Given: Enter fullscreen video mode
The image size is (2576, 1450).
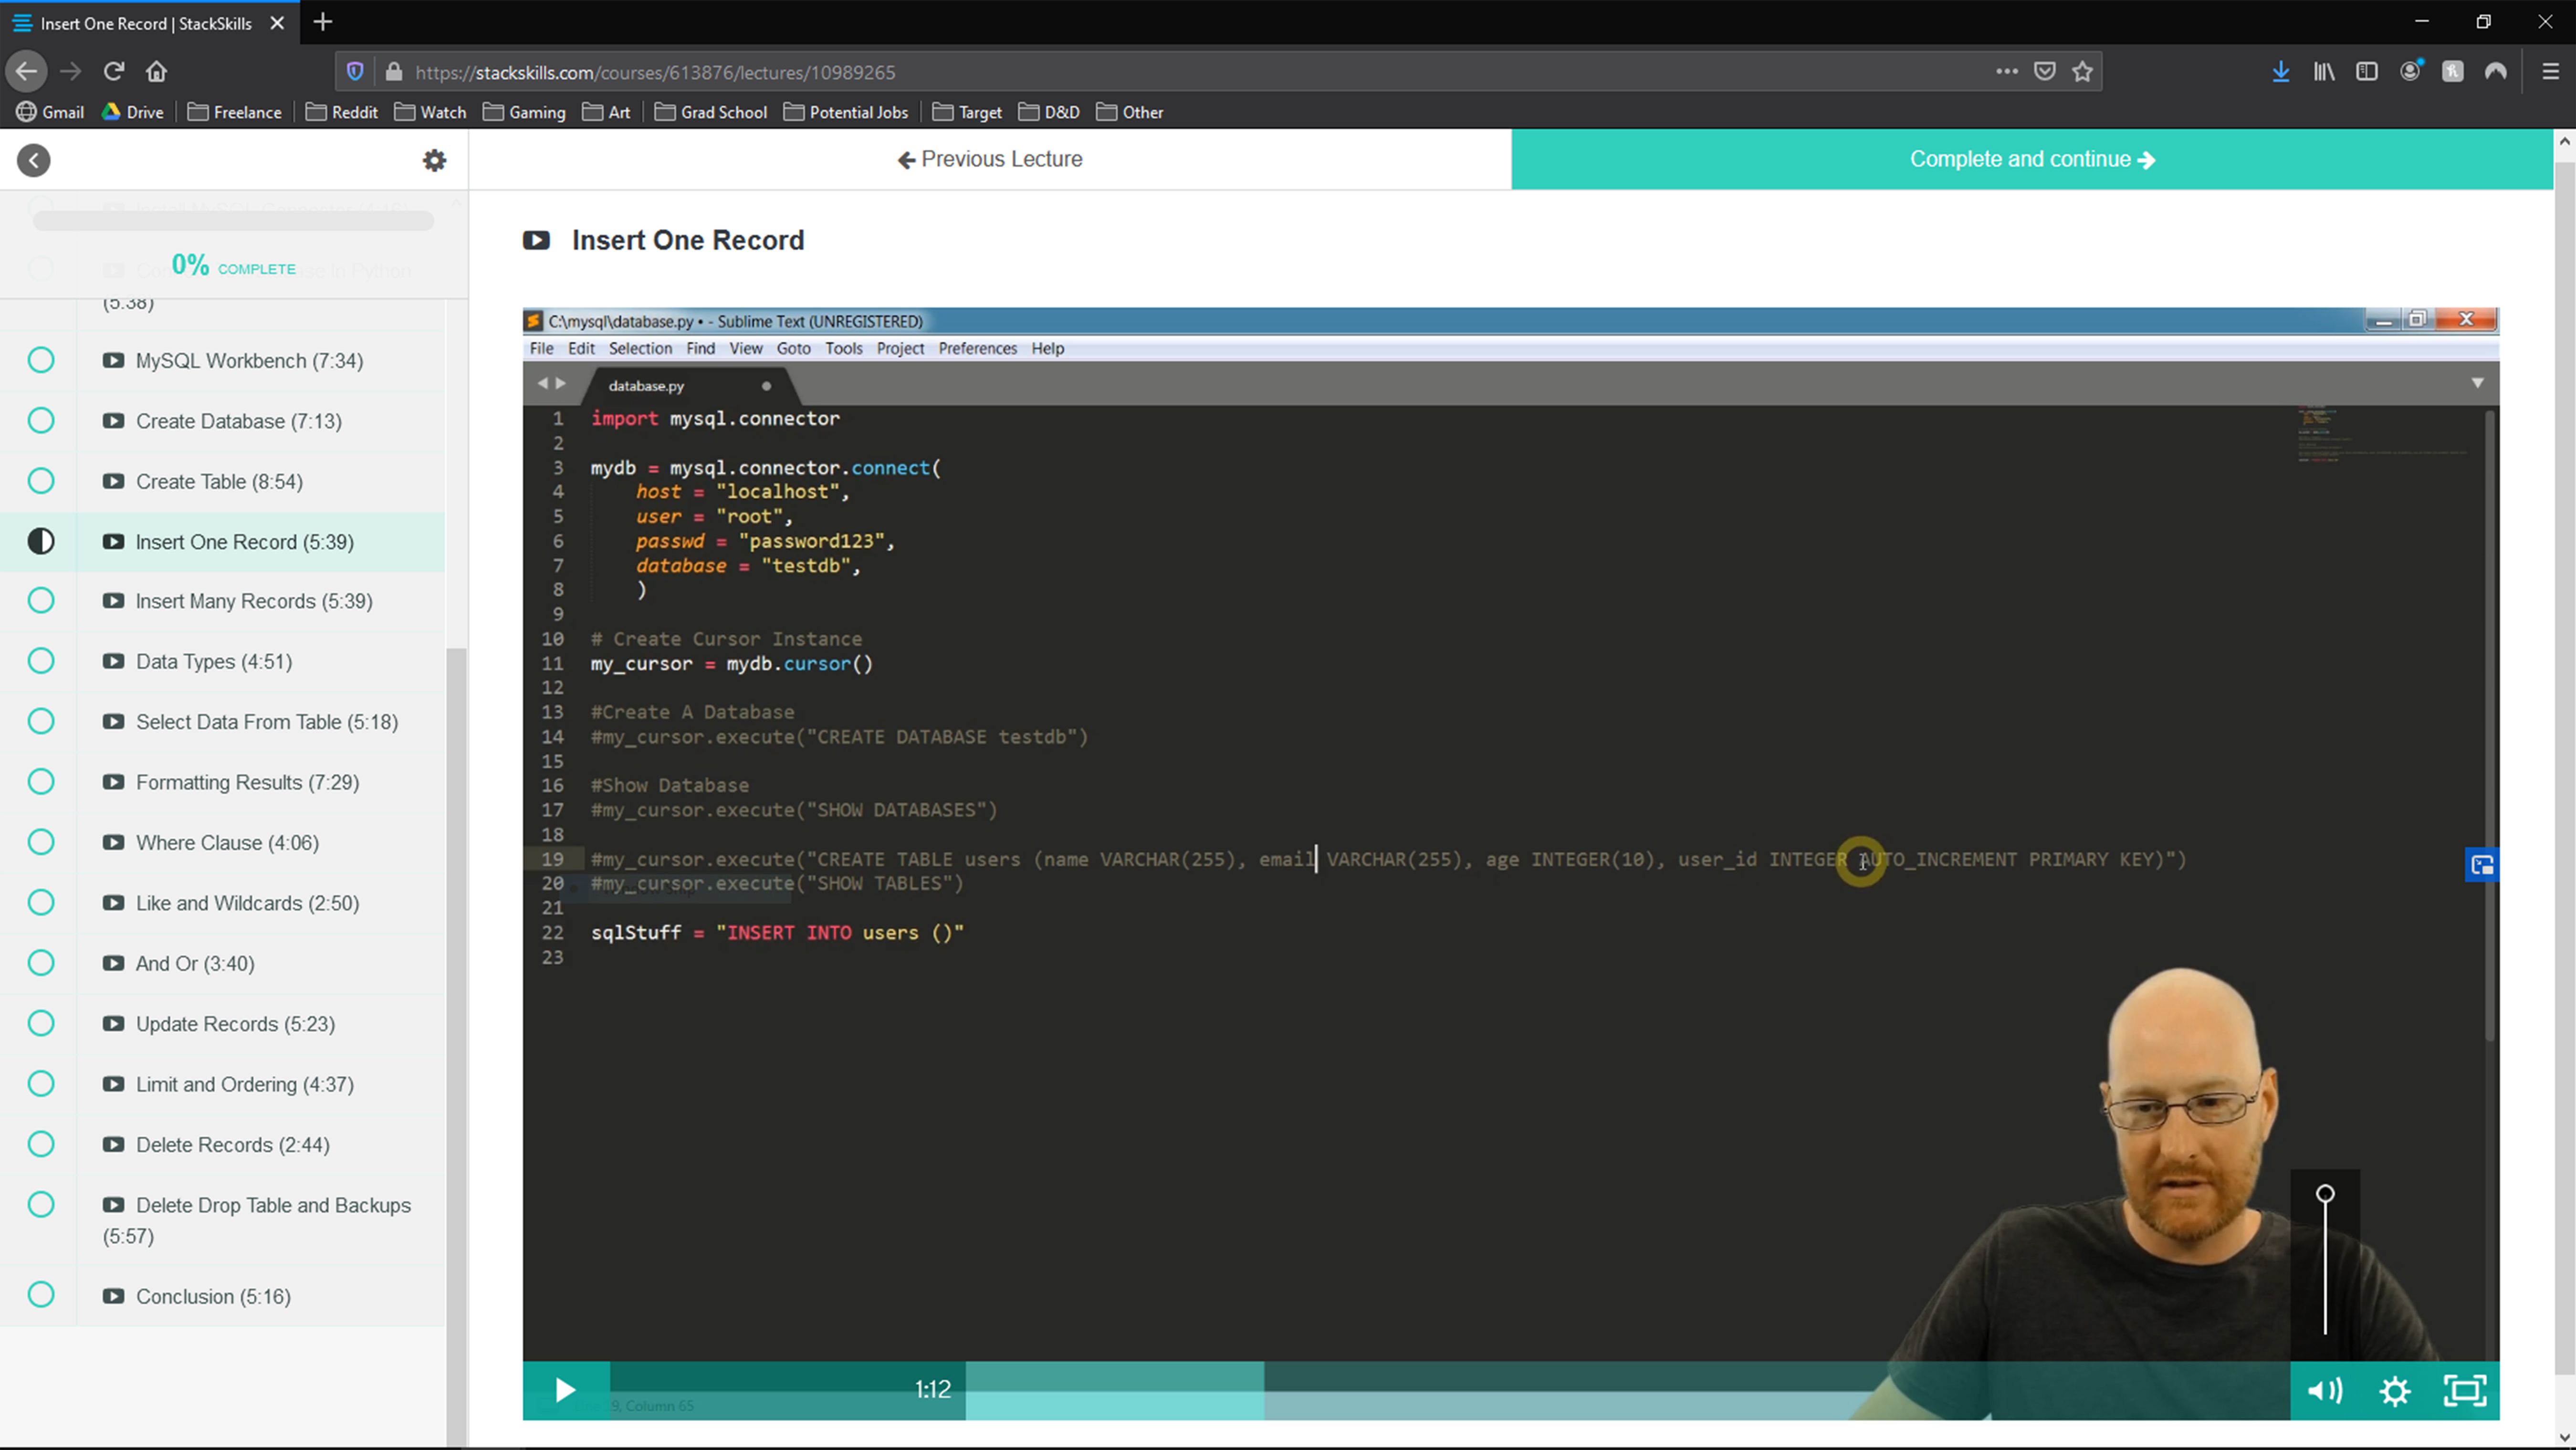Looking at the screenshot, I should 2466,1390.
